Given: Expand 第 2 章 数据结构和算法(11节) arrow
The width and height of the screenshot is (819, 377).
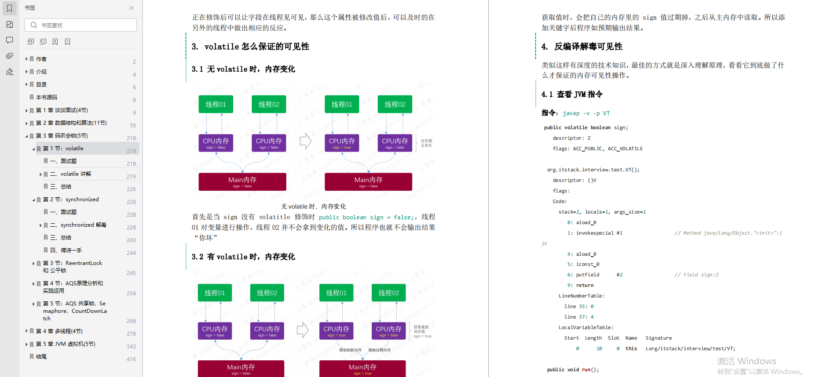Looking at the screenshot, I should pyautogui.click(x=26, y=123).
